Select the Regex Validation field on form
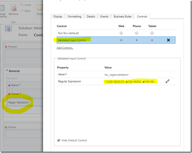Image resolution: width=192 pixels, height=153 pixels. pos(25,102)
